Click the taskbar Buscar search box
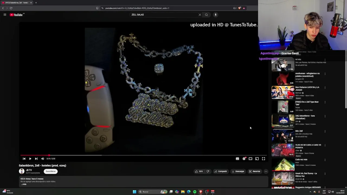 (153, 192)
